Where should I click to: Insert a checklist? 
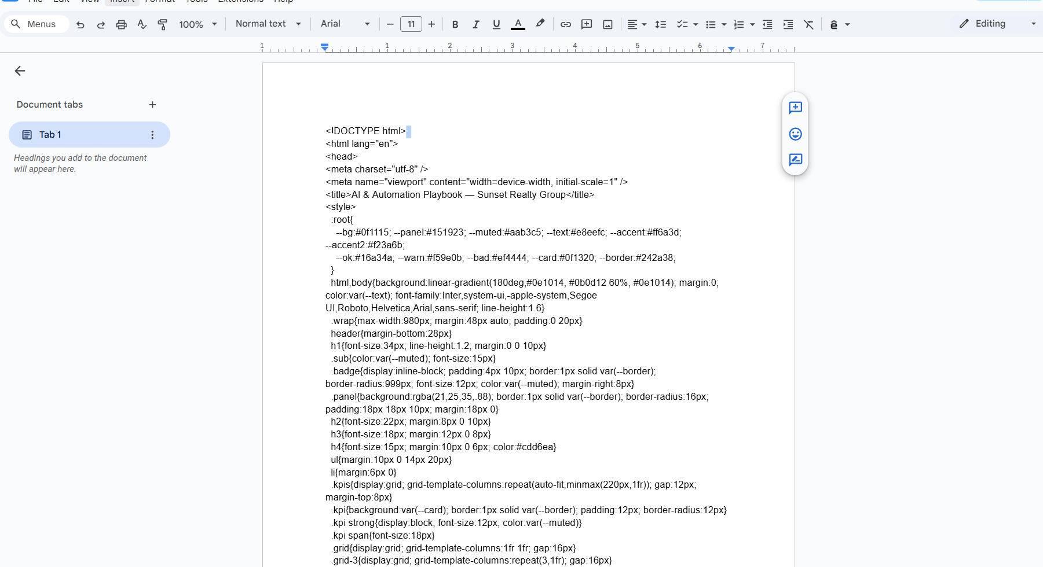[x=682, y=24]
